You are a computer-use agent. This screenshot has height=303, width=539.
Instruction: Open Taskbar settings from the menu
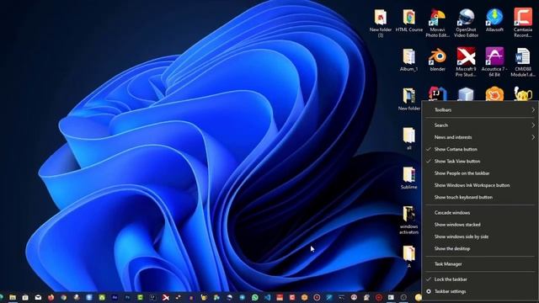click(480, 291)
